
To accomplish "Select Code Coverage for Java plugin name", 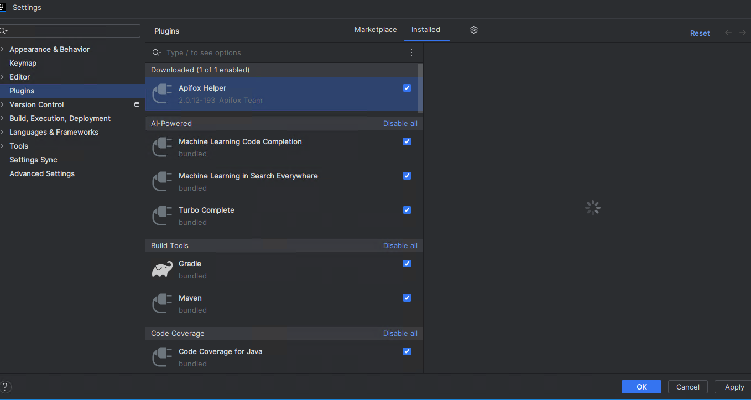I will (x=220, y=351).
